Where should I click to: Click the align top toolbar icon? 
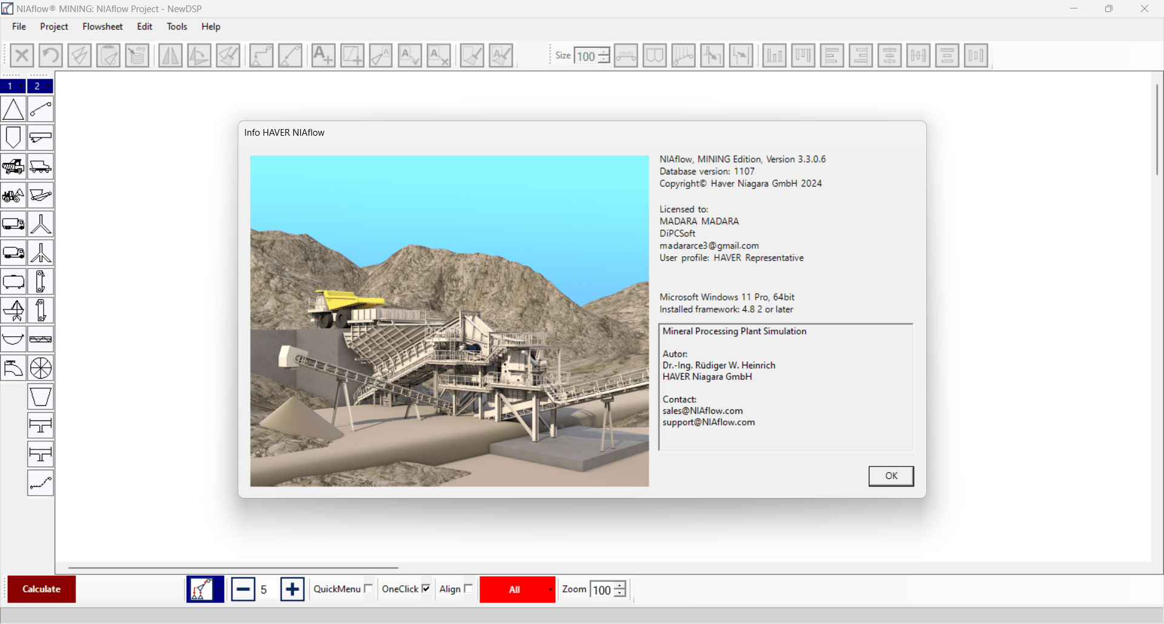(803, 56)
